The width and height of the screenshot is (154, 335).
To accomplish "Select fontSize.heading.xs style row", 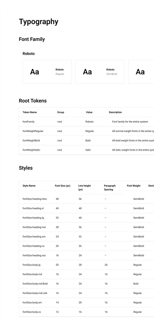I will click(86, 246).
